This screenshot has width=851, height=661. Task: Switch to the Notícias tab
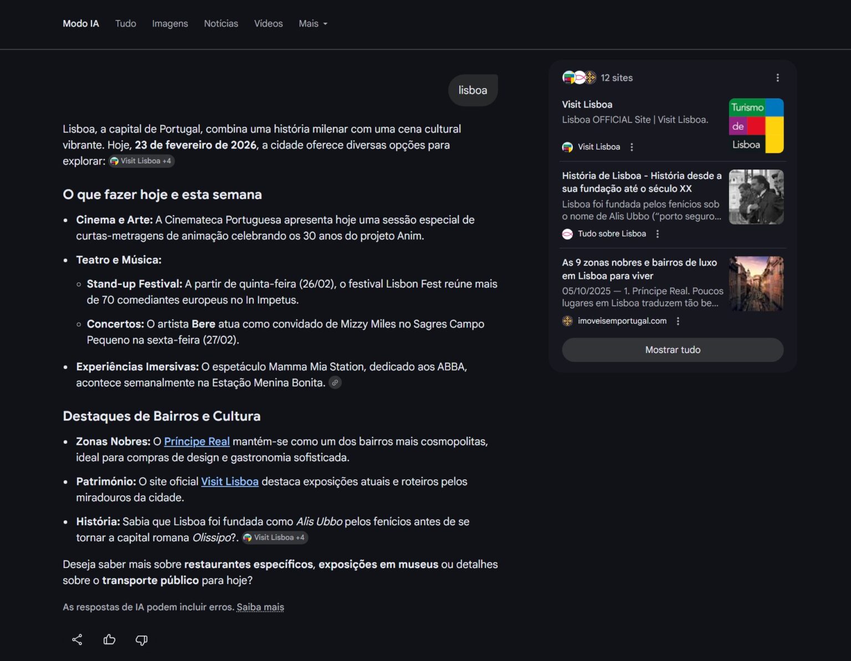pos(221,23)
